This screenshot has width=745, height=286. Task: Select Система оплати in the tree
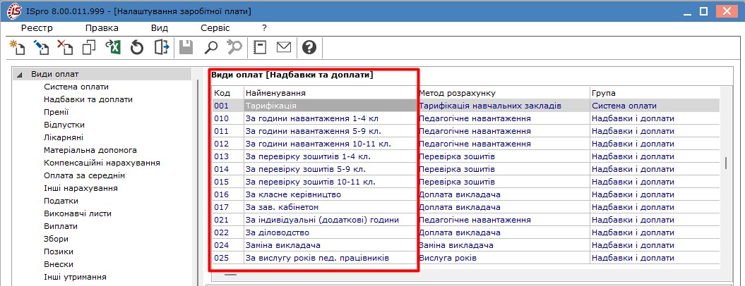[76, 87]
